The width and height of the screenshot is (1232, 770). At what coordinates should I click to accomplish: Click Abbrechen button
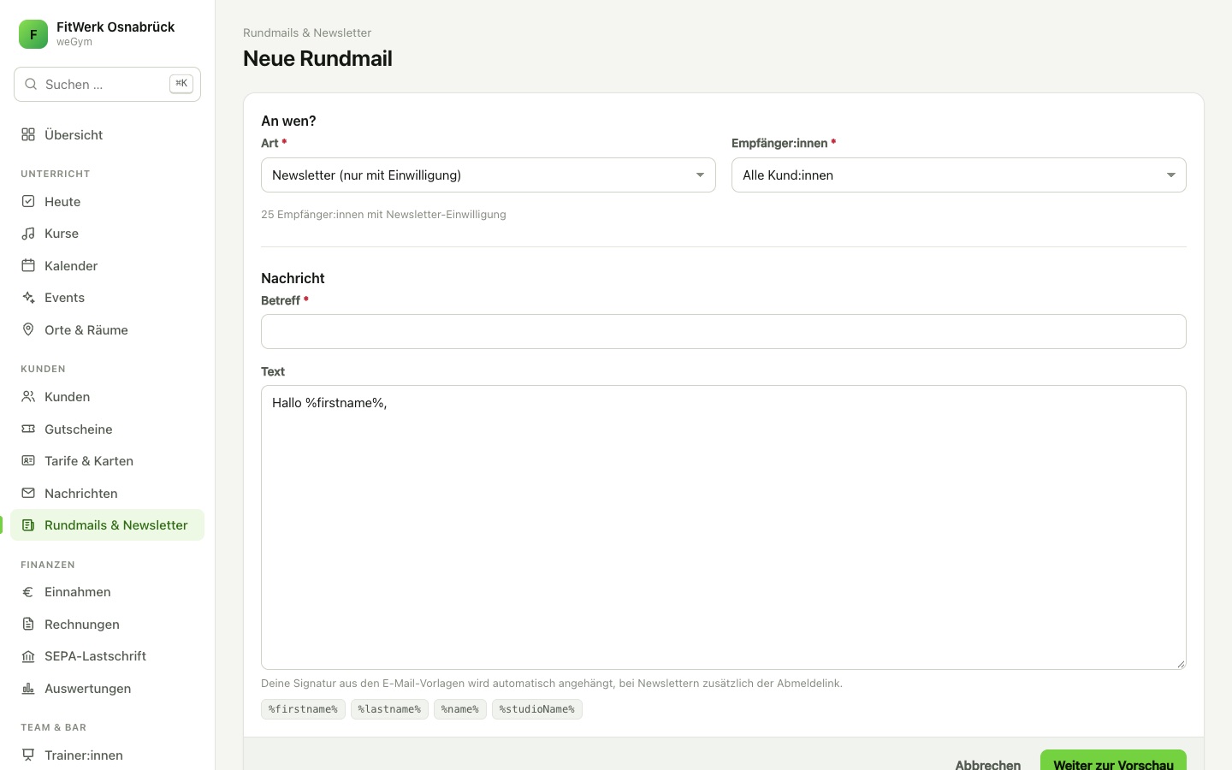pos(988,764)
